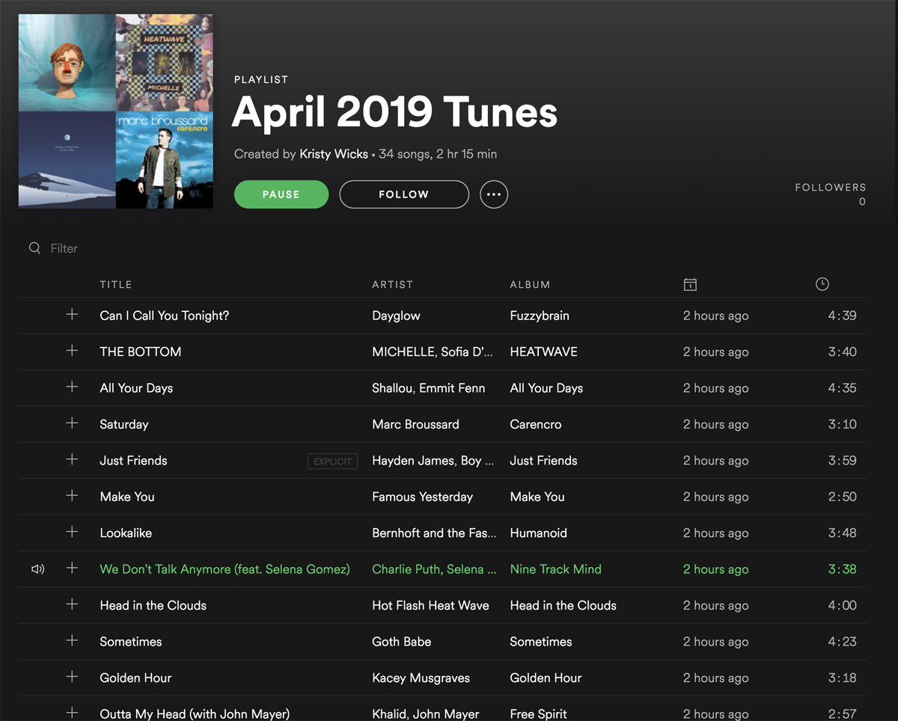Sort list by TITLE column header
898x721 pixels.
coord(116,285)
